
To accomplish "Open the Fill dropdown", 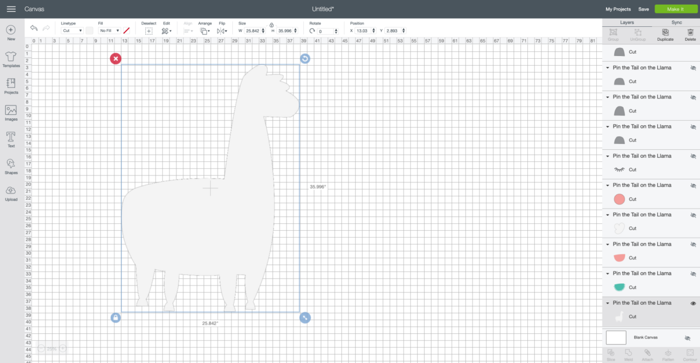I will pyautogui.click(x=108, y=30).
